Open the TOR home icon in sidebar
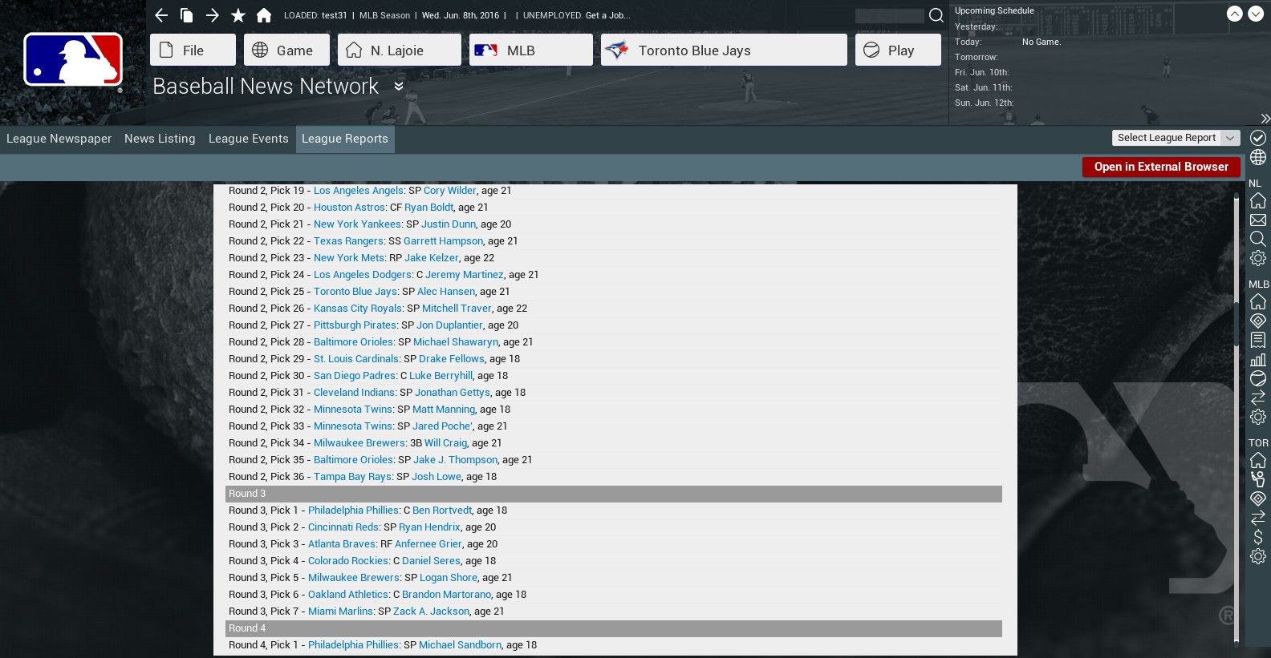This screenshot has width=1271, height=658. point(1258,460)
